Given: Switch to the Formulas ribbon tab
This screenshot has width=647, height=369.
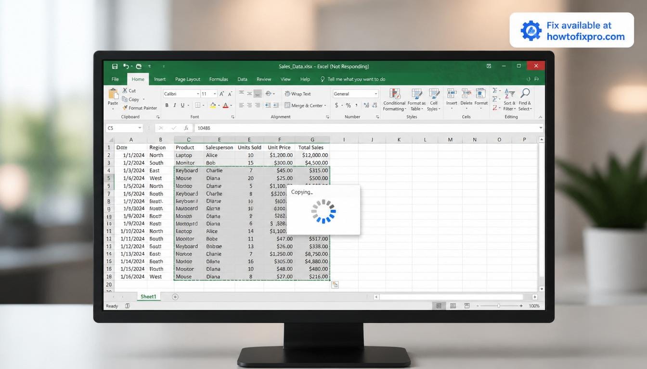Looking at the screenshot, I should pyautogui.click(x=219, y=79).
